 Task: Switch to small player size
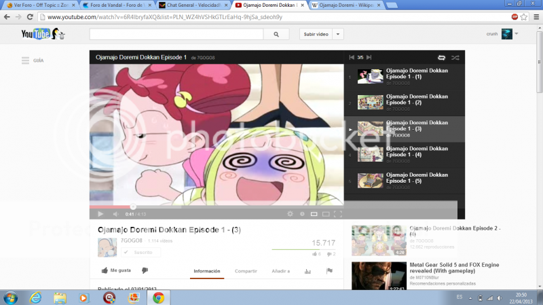coord(314,214)
